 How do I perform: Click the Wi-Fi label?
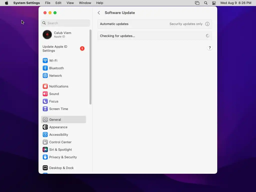tap(53, 60)
